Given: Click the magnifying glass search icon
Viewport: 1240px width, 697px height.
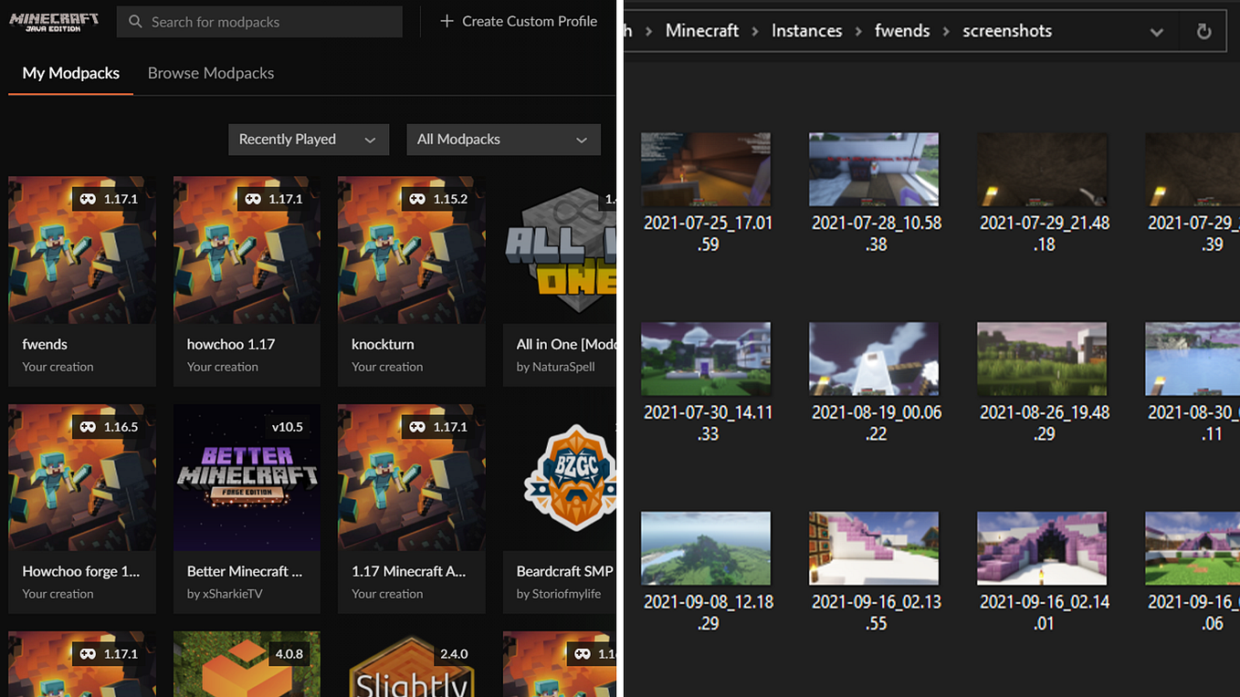Looking at the screenshot, I should (x=133, y=21).
